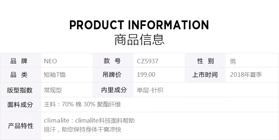The image size is (279, 140).
Task: Click the 商品信息 subtitle text
Action: click(x=139, y=40)
